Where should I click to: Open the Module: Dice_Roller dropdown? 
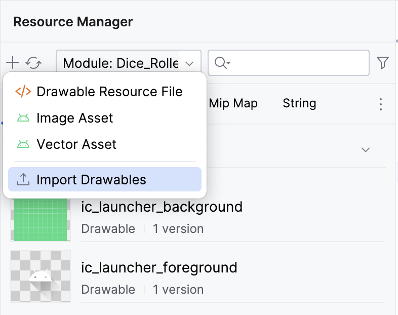click(129, 63)
